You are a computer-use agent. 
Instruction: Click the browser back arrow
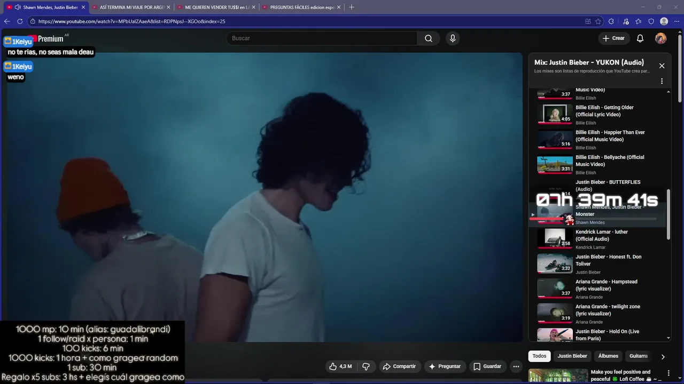click(x=7, y=21)
